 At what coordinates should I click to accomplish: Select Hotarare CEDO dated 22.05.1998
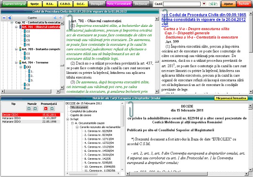[x=31, y=122]
